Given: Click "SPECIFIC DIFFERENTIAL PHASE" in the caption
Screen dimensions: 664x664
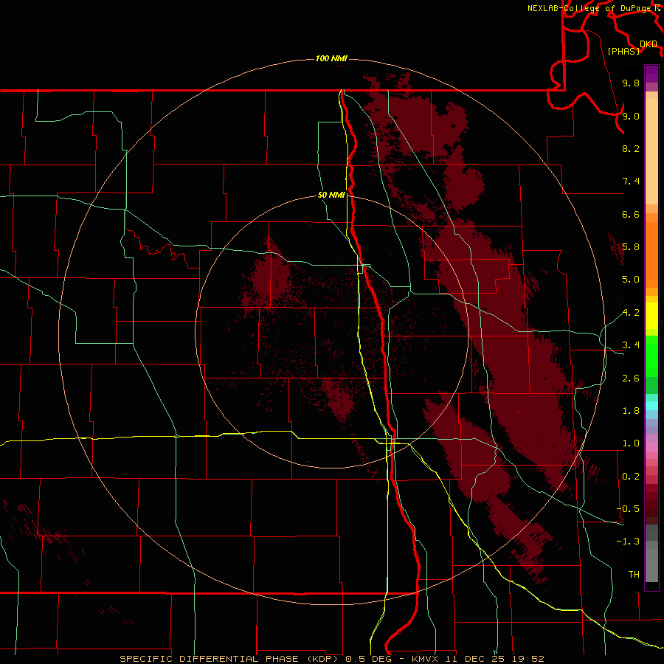Looking at the screenshot, I should coord(210,659).
